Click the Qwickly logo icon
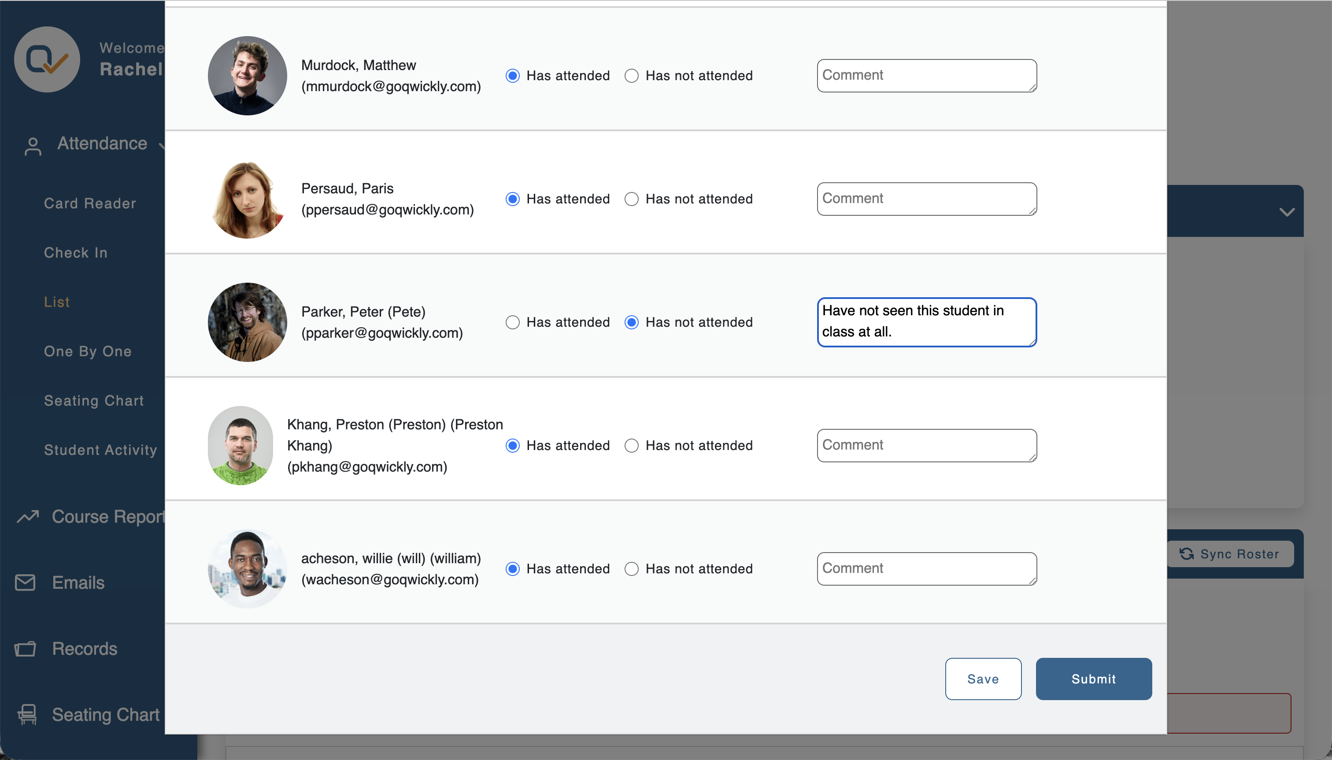 click(x=47, y=59)
